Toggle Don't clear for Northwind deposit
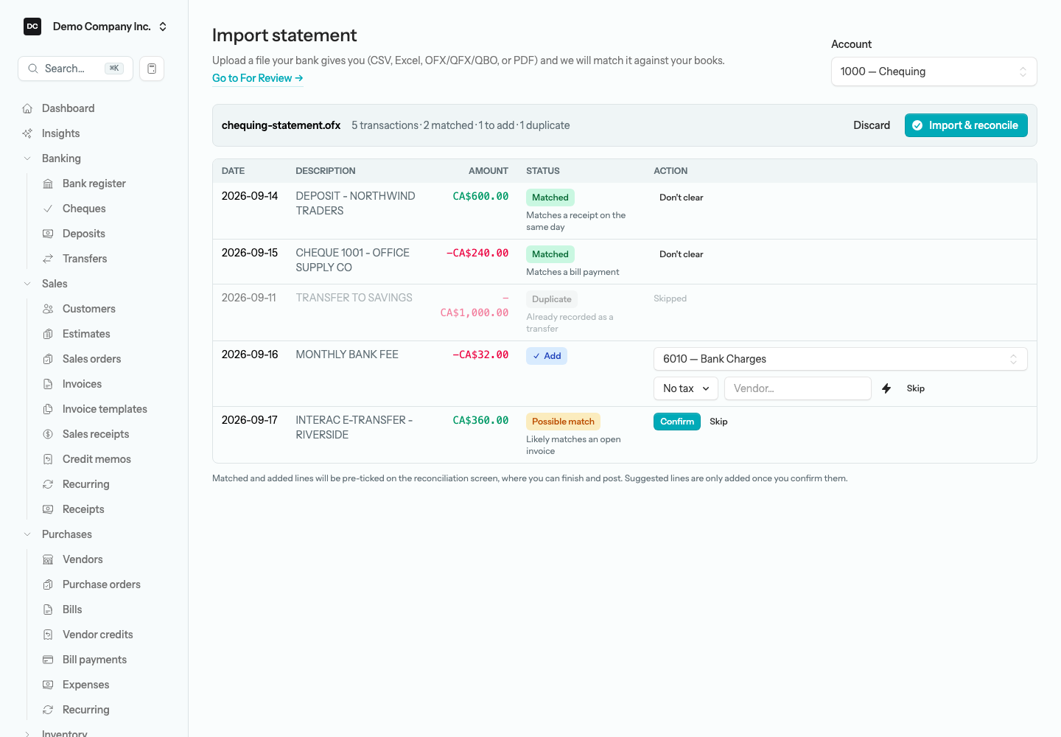 pos(681,198)
